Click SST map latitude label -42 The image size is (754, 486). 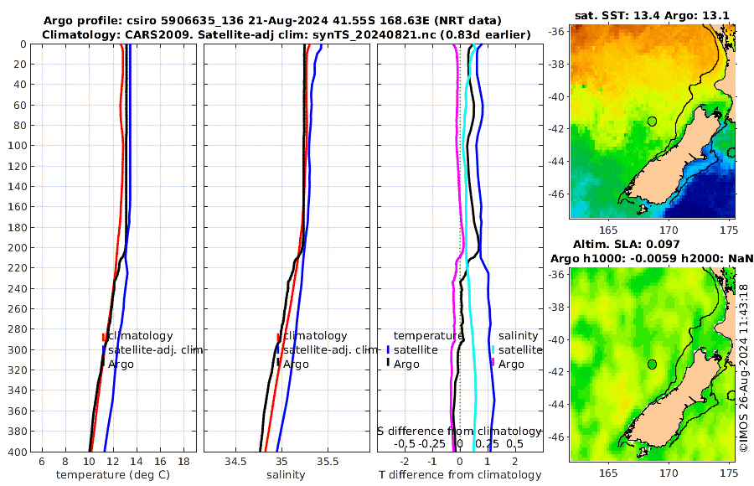click(x=557, y=129)
